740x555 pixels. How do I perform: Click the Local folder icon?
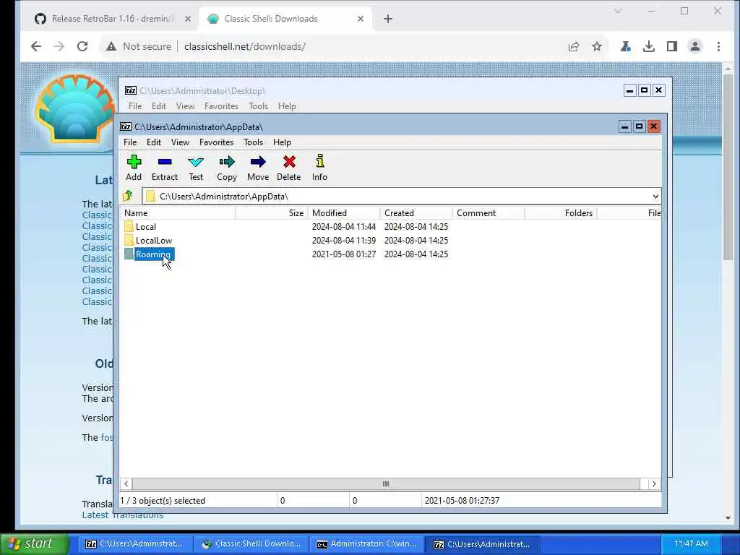click(129, 226)
